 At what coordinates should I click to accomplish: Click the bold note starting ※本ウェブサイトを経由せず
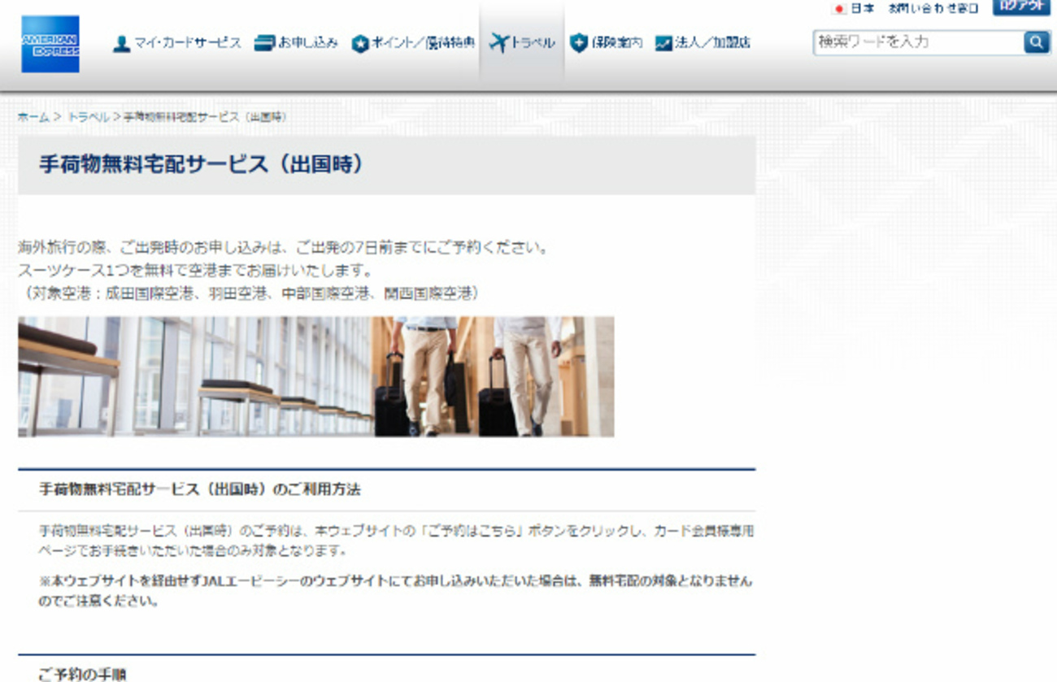click(x=395, y=592)
